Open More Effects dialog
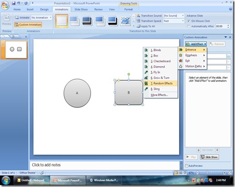Screen dimensions: 235x187 tap(160, 95)
